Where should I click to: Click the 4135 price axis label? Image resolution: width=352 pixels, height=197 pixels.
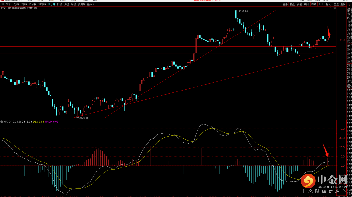343,40
